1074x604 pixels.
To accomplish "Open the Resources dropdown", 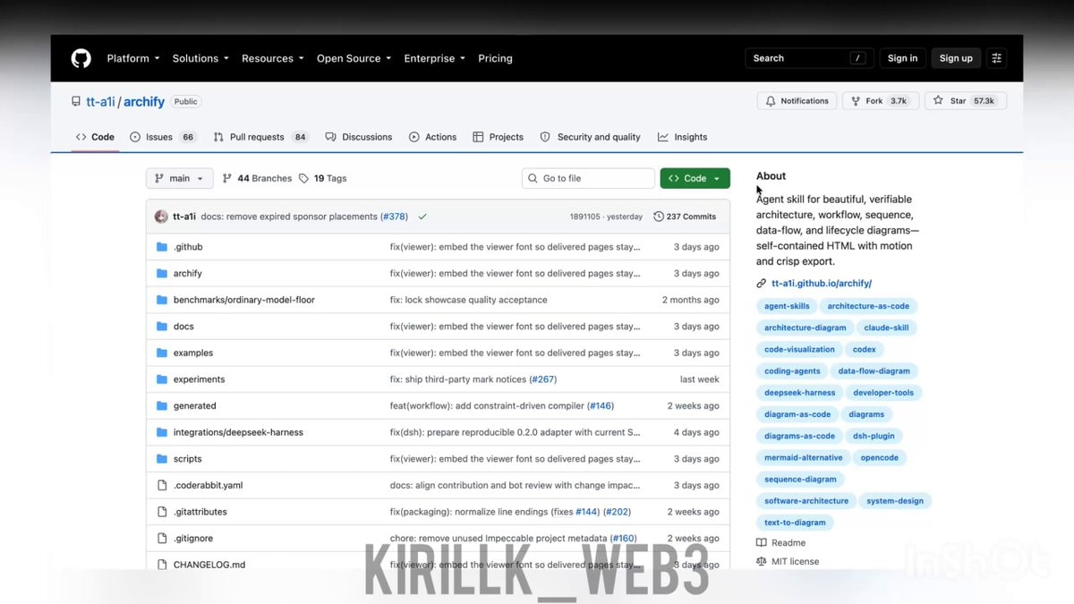I will pyautogui.click(x=273, y=58).
